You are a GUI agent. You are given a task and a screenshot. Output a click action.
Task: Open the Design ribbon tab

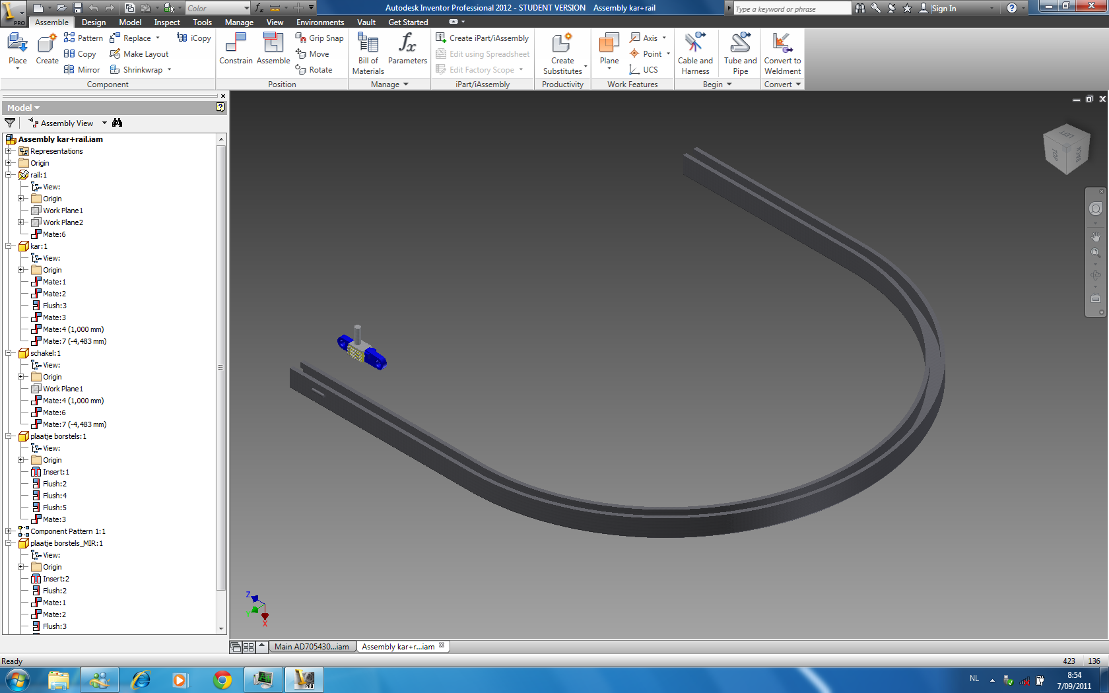94,22
